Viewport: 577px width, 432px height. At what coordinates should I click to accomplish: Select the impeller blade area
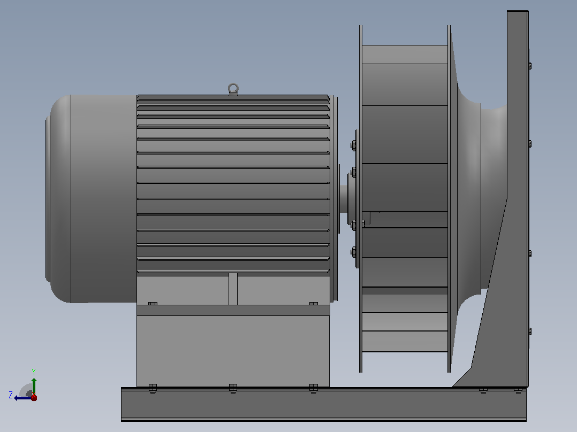tap(405, 198)
